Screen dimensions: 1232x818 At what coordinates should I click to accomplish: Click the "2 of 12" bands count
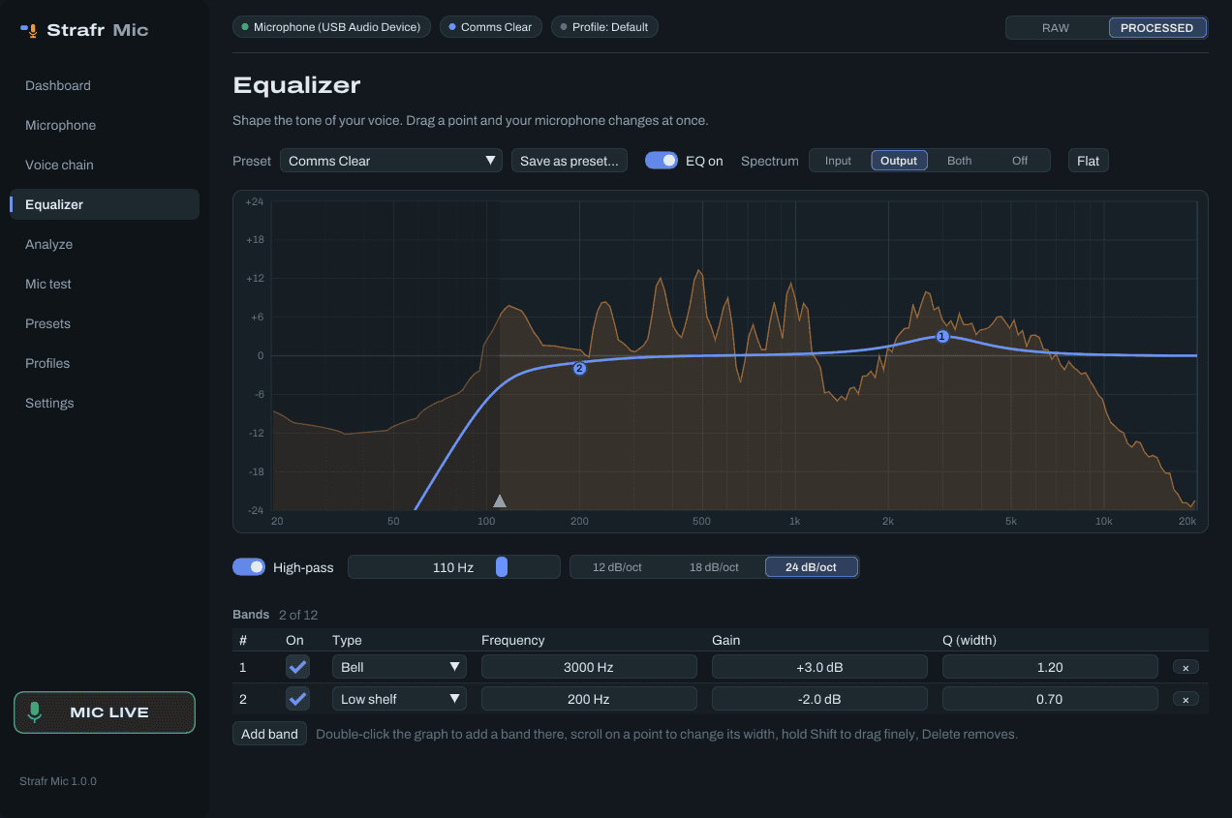tap(298, 615)
